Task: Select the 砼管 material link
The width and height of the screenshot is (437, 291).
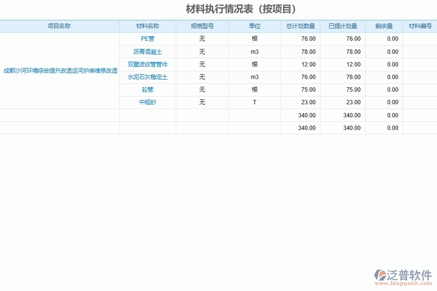Action: tap(146, 89)
